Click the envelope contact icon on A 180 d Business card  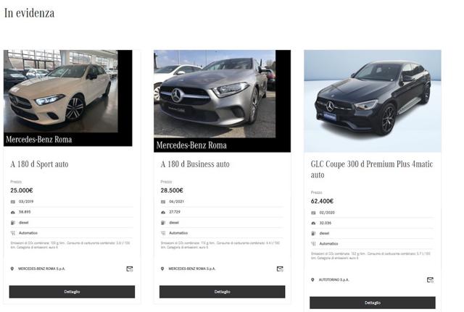(280, 269)
